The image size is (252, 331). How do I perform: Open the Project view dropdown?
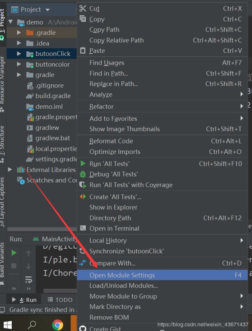pos(47,9)
